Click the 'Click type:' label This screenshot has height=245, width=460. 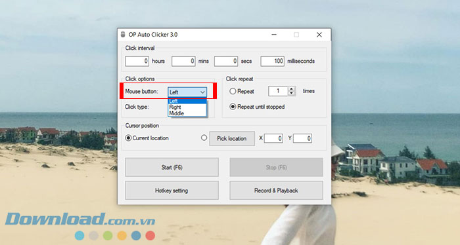(137, 107)
